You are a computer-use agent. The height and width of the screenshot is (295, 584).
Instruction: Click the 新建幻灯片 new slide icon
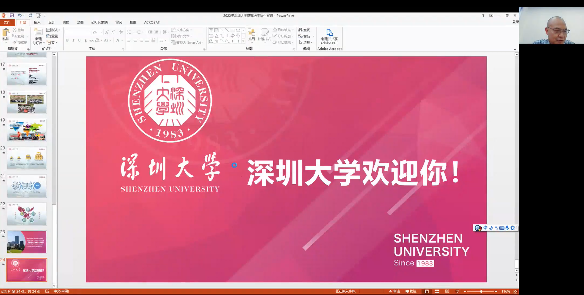38,32
